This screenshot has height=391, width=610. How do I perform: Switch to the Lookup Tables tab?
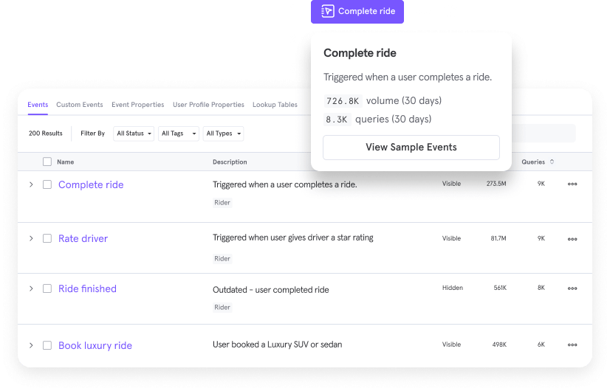[275, 105]
